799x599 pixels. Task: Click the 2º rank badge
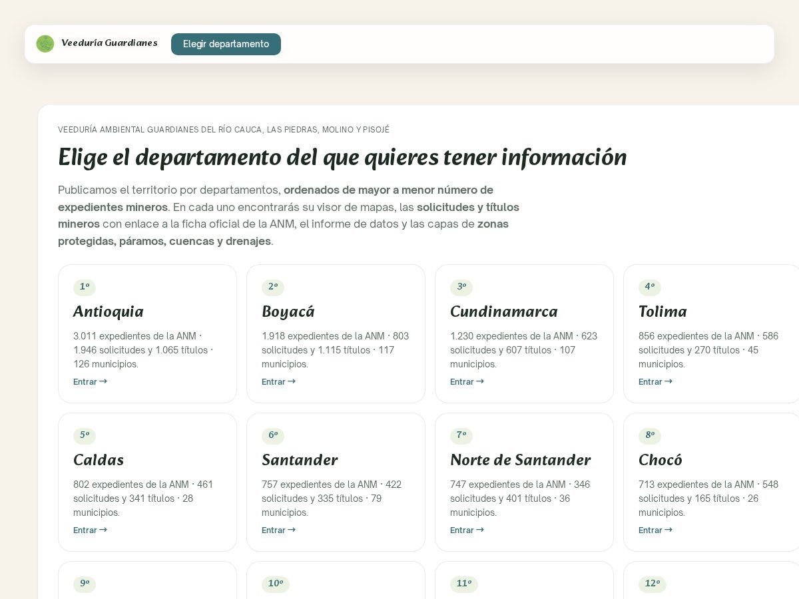(x=273, y=287)
